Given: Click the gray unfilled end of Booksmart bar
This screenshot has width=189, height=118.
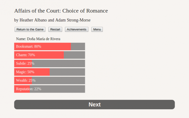Looking at the screenshot, I should [x=78, y=46].
